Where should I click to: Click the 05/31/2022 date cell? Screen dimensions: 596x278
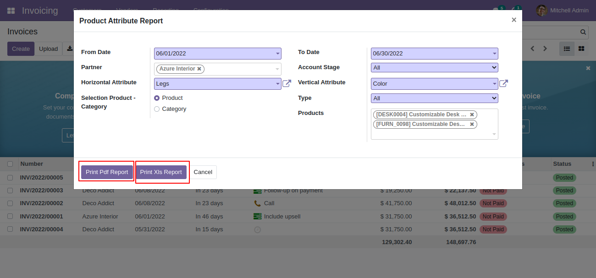tap(149, 229)
